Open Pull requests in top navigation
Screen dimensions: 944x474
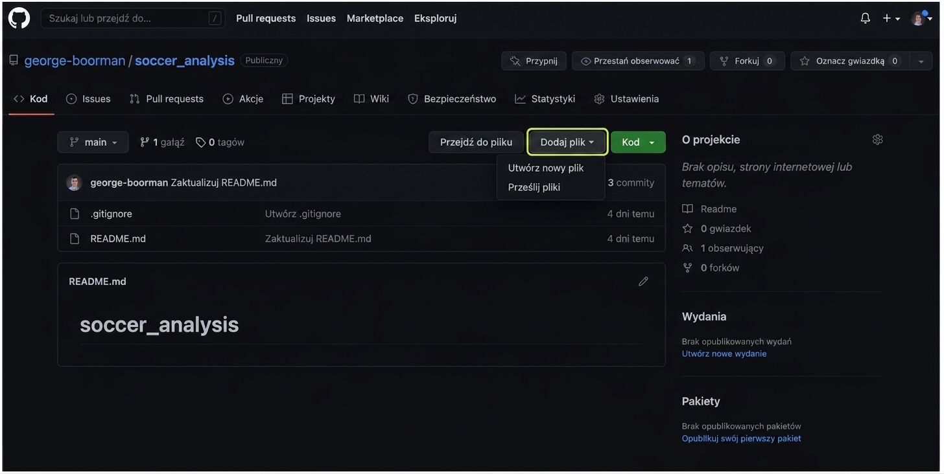(x=266, y=18)
